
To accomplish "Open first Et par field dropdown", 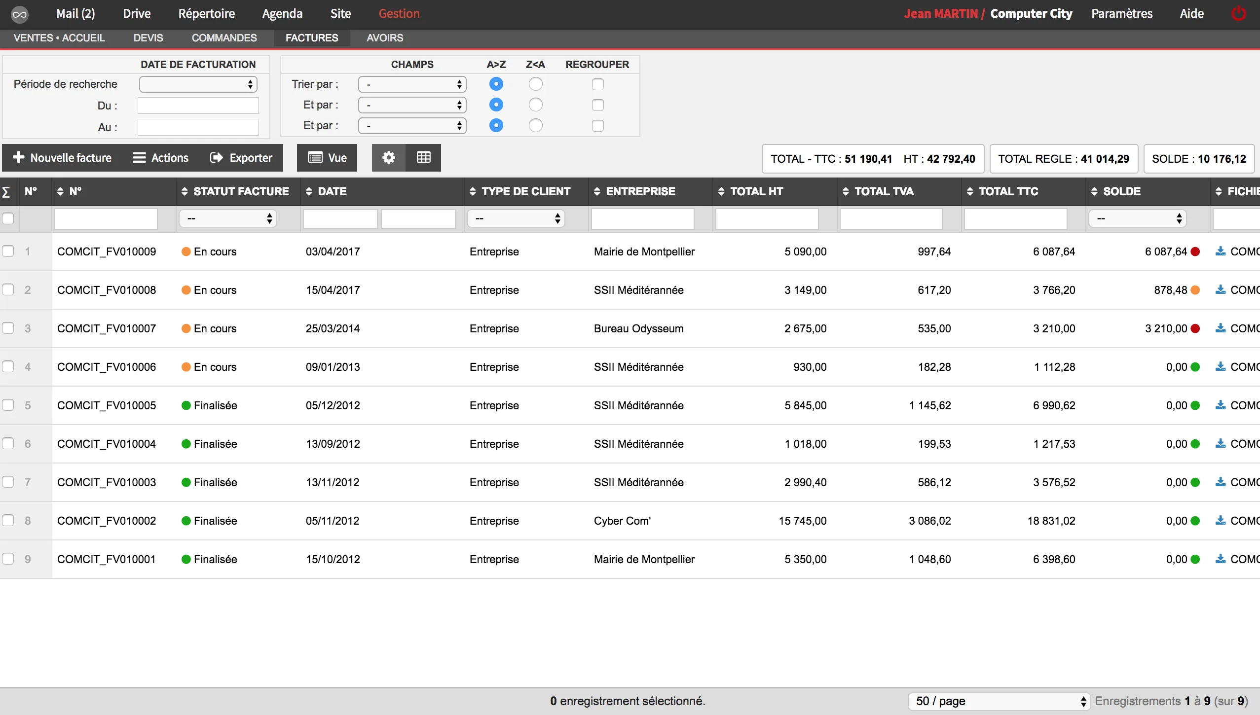I will point(412,105).
